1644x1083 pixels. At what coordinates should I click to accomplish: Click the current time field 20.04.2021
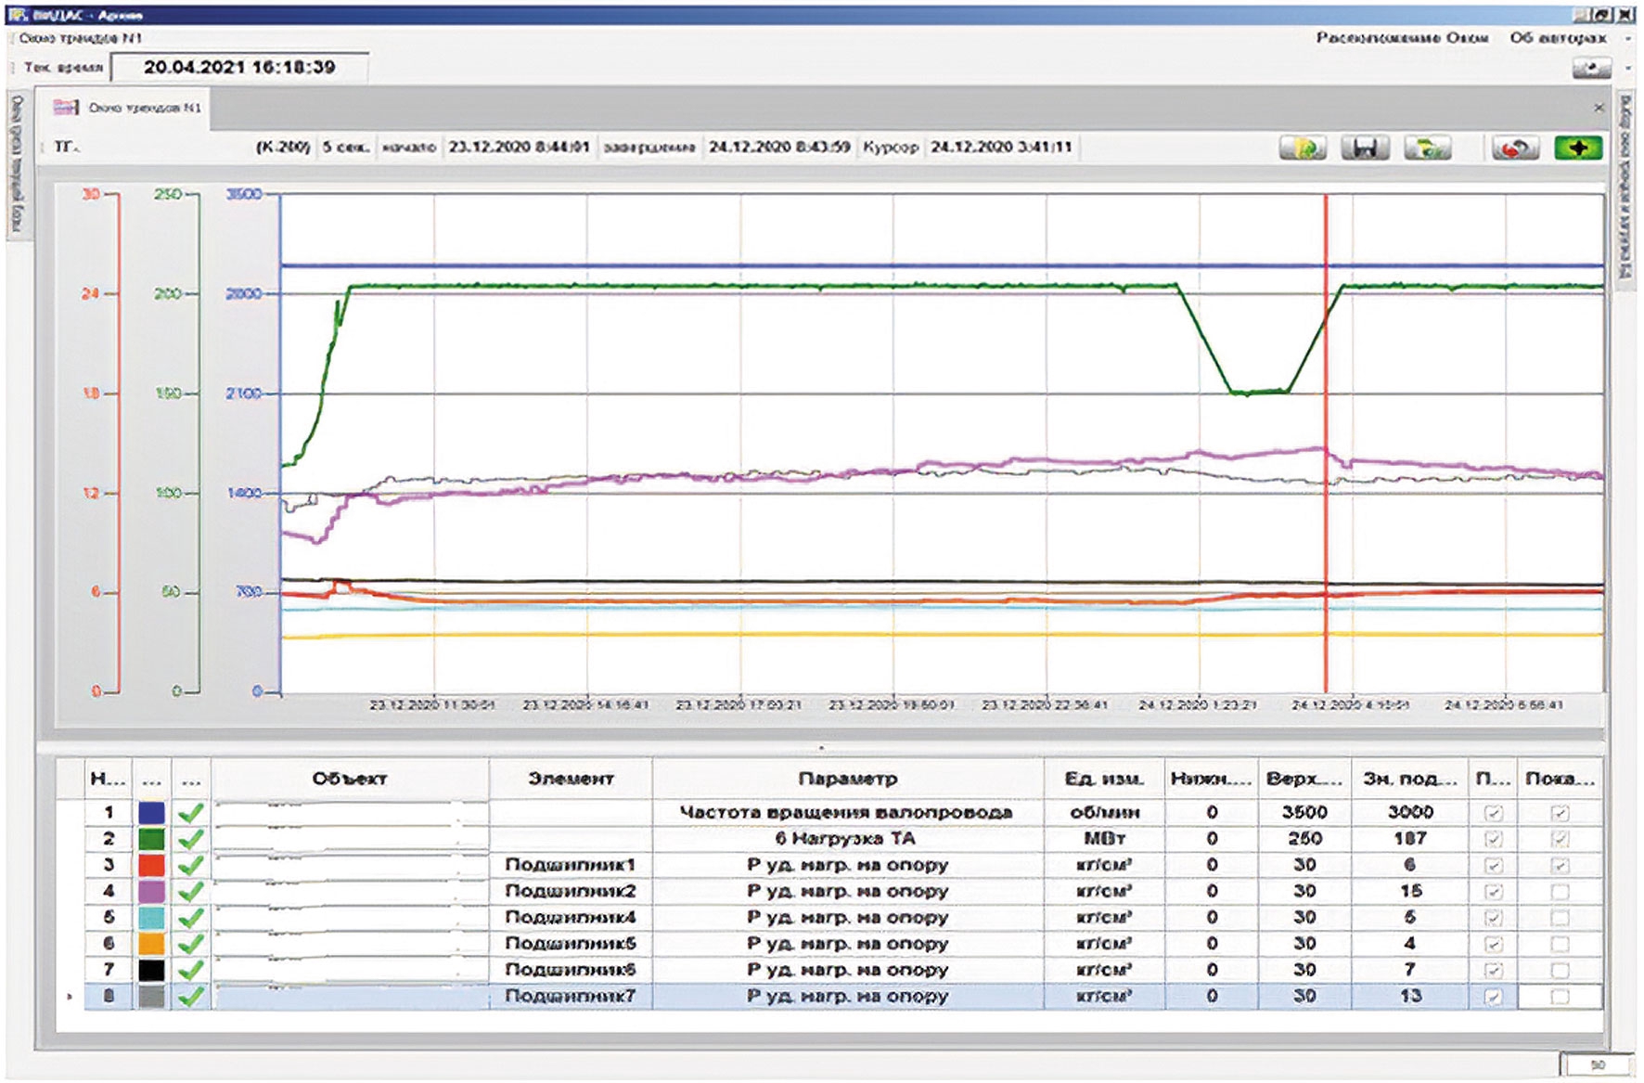239,67
